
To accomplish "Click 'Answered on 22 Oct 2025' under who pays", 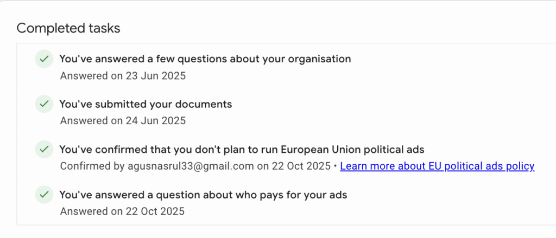I will point(122,211).
